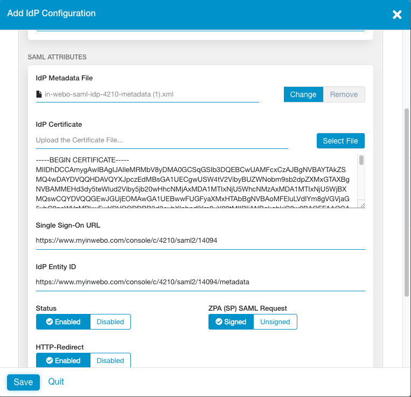This screenshot has width=411, height=397.
Task: Select Unsigned for ZPA SAML Request
Action: click(275, 322)
